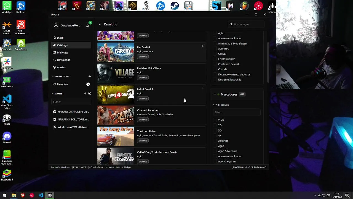Open WhatsApp desktop shortcut
Screen dimensions: 353x199
tap(7, 7)
